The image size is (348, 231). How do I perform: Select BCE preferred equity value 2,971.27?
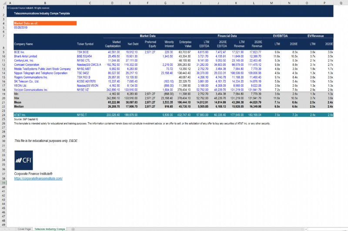(150, 52)
